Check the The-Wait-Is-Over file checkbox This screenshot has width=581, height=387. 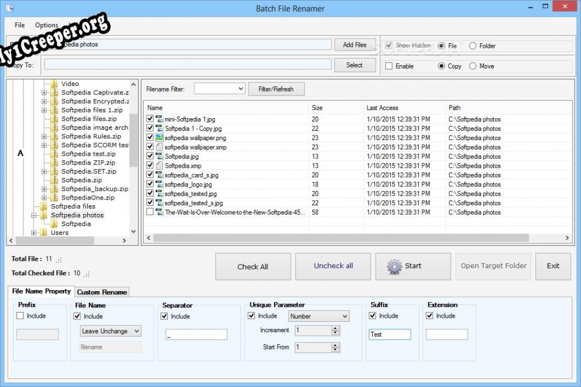pos(150,212)
